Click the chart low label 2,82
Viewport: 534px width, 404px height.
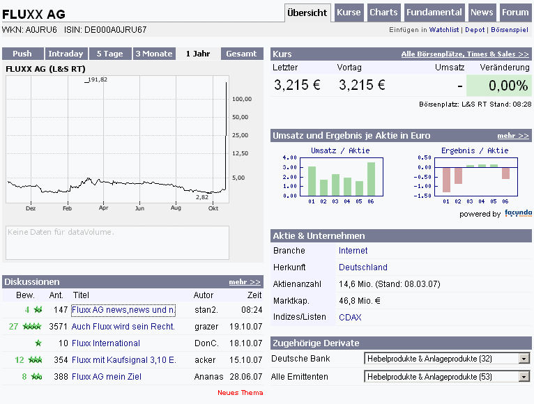tap(202, 197)
